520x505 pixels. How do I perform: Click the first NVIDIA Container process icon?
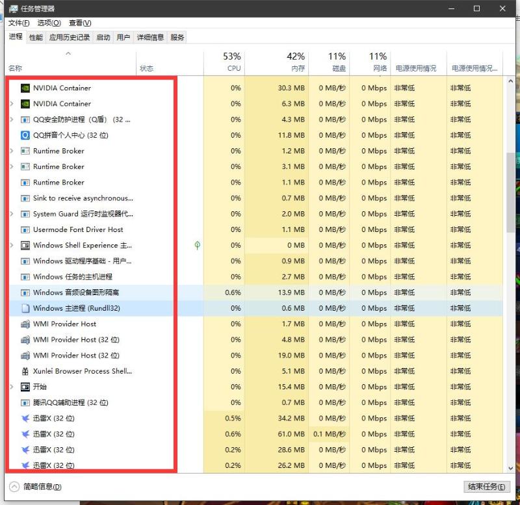point(25,88)
